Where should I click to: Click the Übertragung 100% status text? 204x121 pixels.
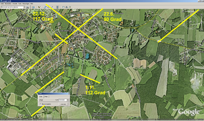pyautogui.click(x=102, y=120)
